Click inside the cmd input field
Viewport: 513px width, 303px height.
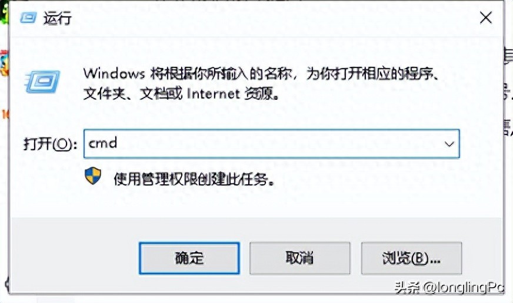(272, 144)
